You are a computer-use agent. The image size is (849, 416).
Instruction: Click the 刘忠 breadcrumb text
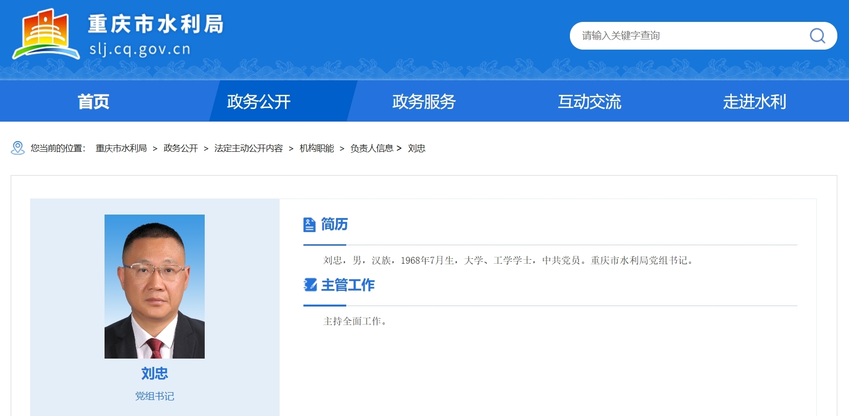coord(417,148)
